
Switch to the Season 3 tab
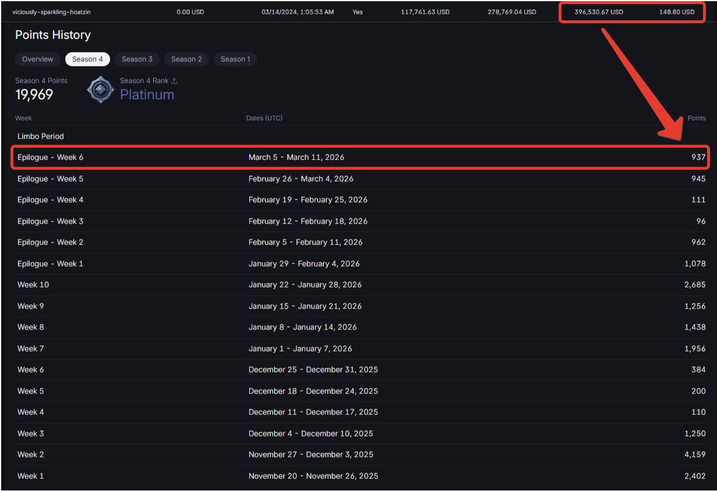click(137, 59)
